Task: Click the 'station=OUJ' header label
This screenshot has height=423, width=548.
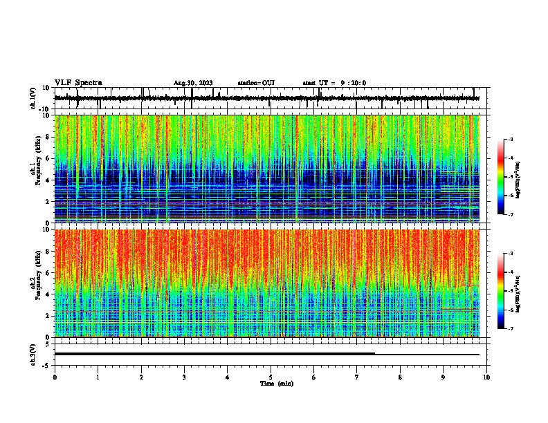Action: 256,83
